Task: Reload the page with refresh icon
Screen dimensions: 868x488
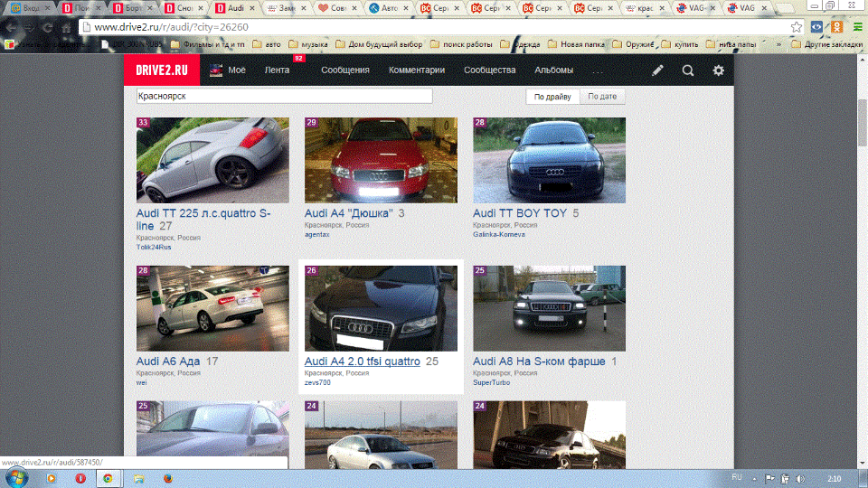Action: (48, 27)
